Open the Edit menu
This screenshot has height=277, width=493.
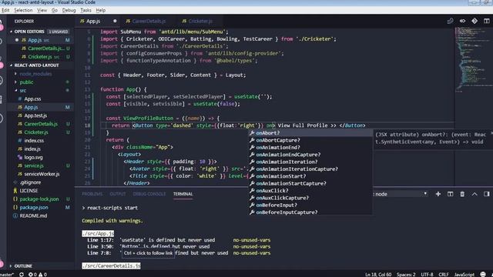(5, 10)
